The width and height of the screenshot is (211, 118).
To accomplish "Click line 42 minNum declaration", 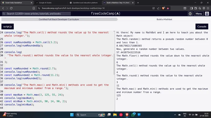I will pyautogui.click(x=35, y=101).
